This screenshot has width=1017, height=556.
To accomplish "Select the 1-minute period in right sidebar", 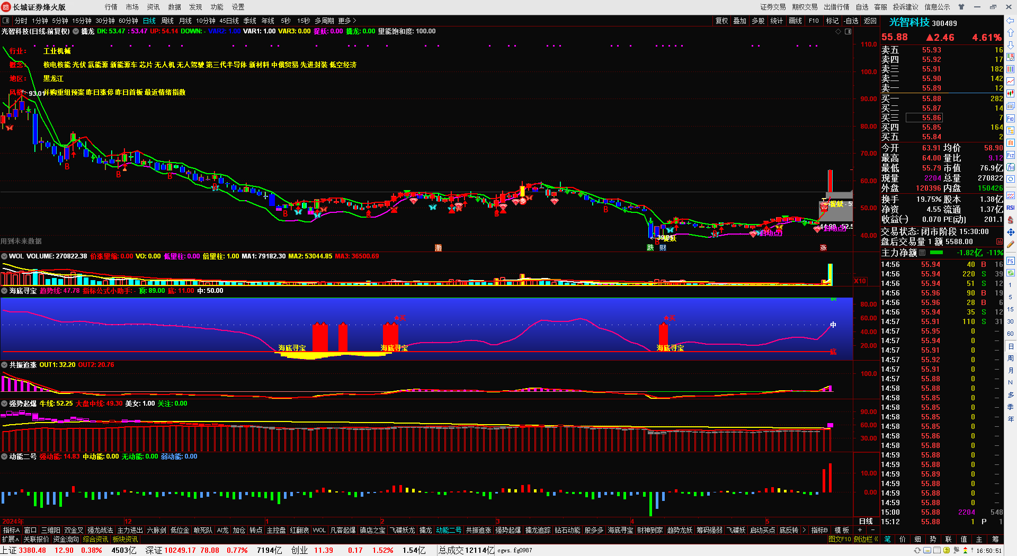I will click(x=1011, y=285).
